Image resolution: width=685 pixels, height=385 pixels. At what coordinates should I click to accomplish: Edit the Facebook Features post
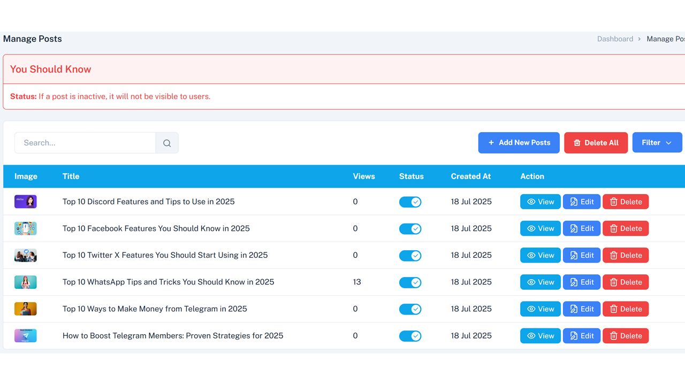click(581, 228)
